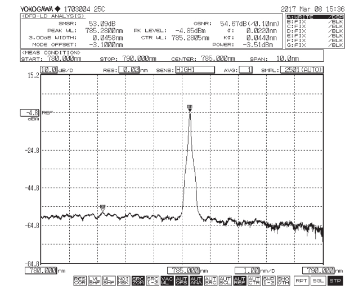Toggle the LVL SHF indicator
Image resolution: width=363 pixels, height=303 pixels.
[94, 281]
